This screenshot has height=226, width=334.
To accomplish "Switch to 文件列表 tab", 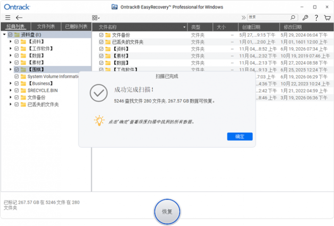I will click(46, 26).
